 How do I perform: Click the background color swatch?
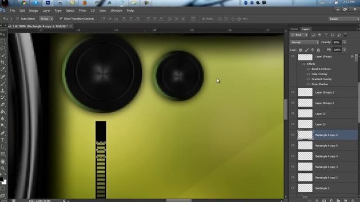(4, 182)
